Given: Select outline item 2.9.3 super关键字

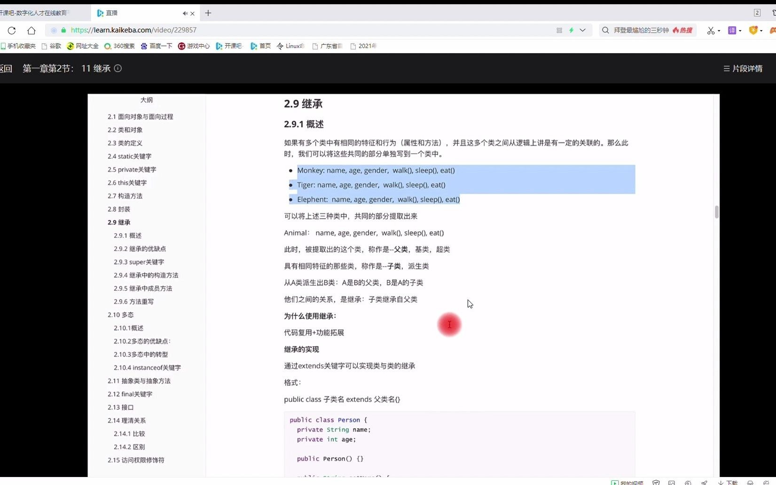Looking at the screenshot, I should click(139, 262).
